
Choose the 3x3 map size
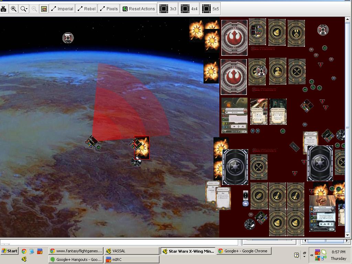coord(168,9)
